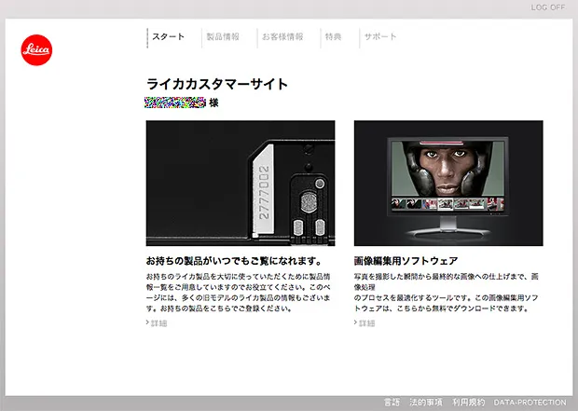Image resolution: width=578 pixels, height=411 pixels.
Task: Click heading お持ちの製品がいつでもご覧になれます。
Action: pos(234,261)
